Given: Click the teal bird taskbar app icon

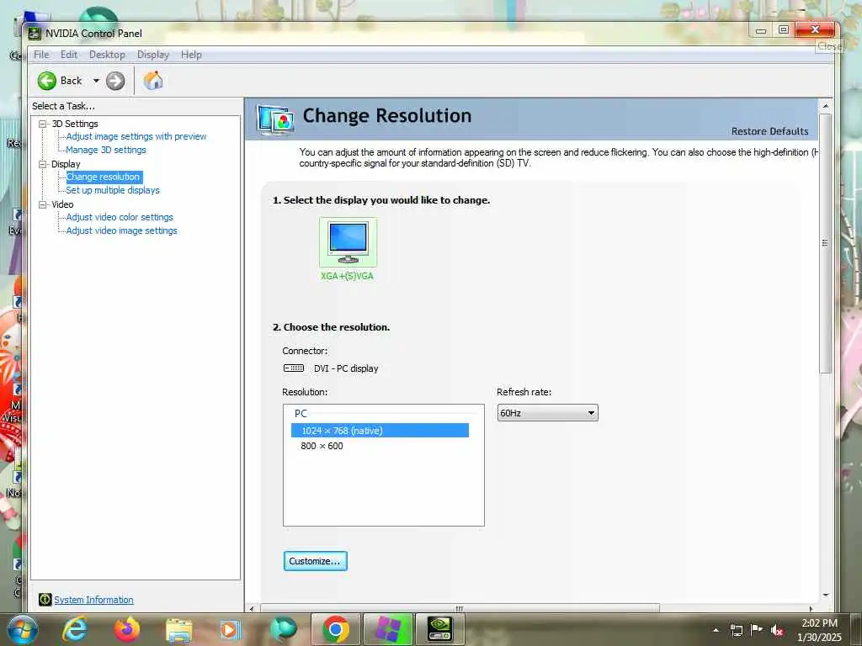Looking at the screenshot, I should pos(283,629).
